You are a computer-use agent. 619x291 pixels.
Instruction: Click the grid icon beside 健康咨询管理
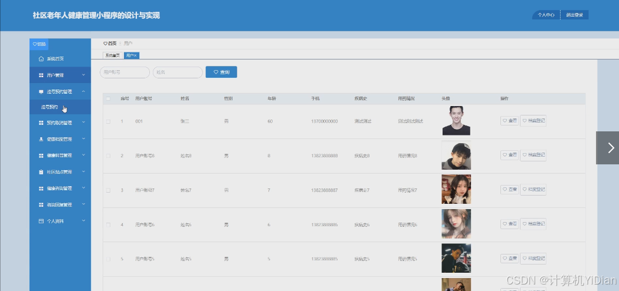point(41,189)
